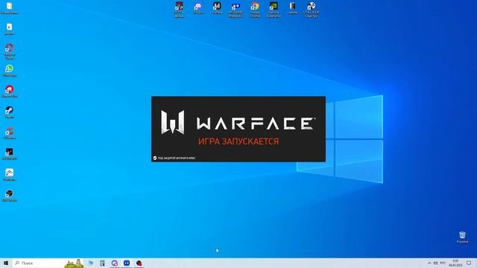Expand the hidden system tray icons chevron
Image resolution: width=477 pixels, height=268 pixels.
(x=429, y=263)
